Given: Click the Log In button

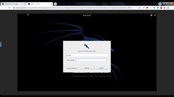Looking at the screenshot, I should pyautogui.click(x=101, y=68).
